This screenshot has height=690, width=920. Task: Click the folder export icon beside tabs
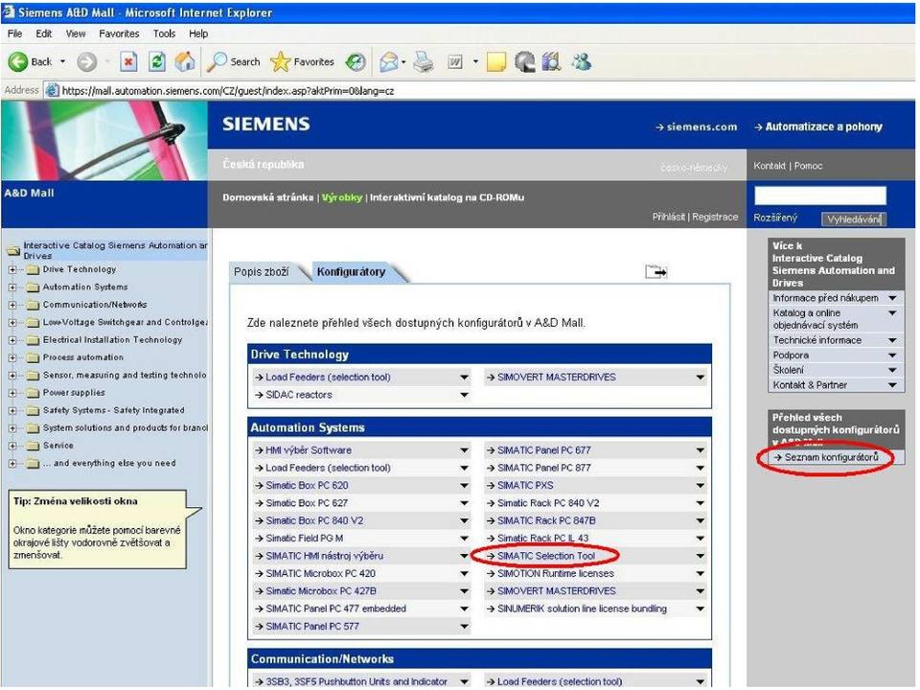click(655, 271)
